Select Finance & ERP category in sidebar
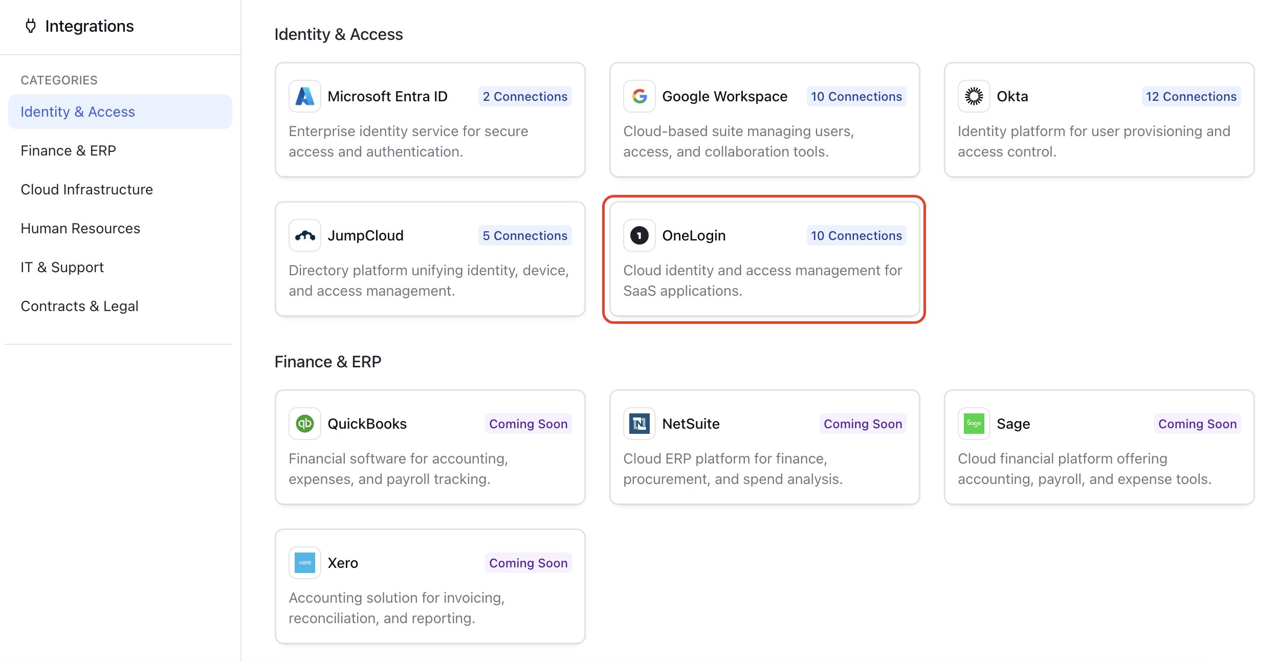 coord(120,150)
